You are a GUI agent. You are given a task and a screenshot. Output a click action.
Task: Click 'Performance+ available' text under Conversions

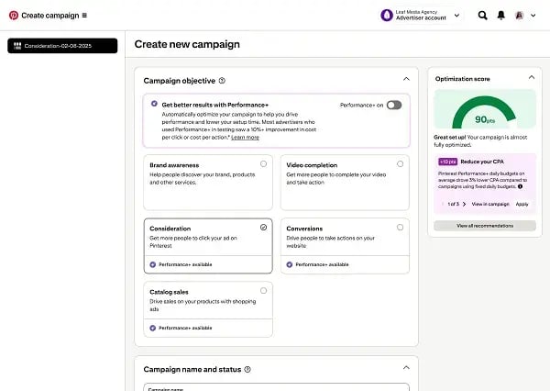(322, 264)
